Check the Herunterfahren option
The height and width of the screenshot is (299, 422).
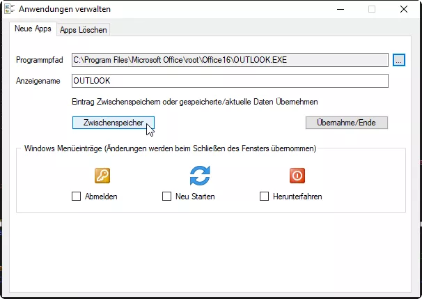click(265, 197)
